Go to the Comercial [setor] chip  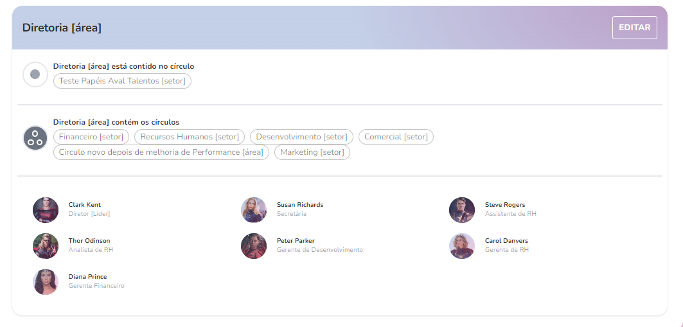click(396, 137)
